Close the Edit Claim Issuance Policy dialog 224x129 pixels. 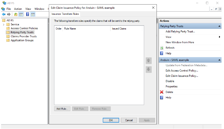tap(153, 7)
